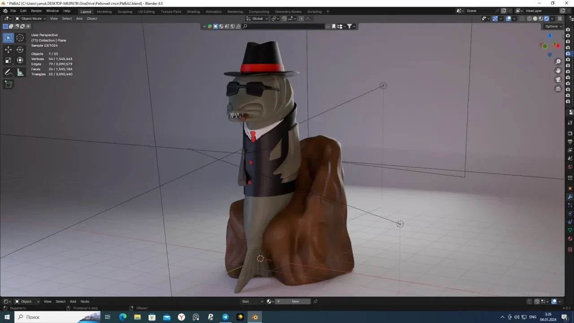
Task: Pick the Rotate tool
Action: click(20, 50)
